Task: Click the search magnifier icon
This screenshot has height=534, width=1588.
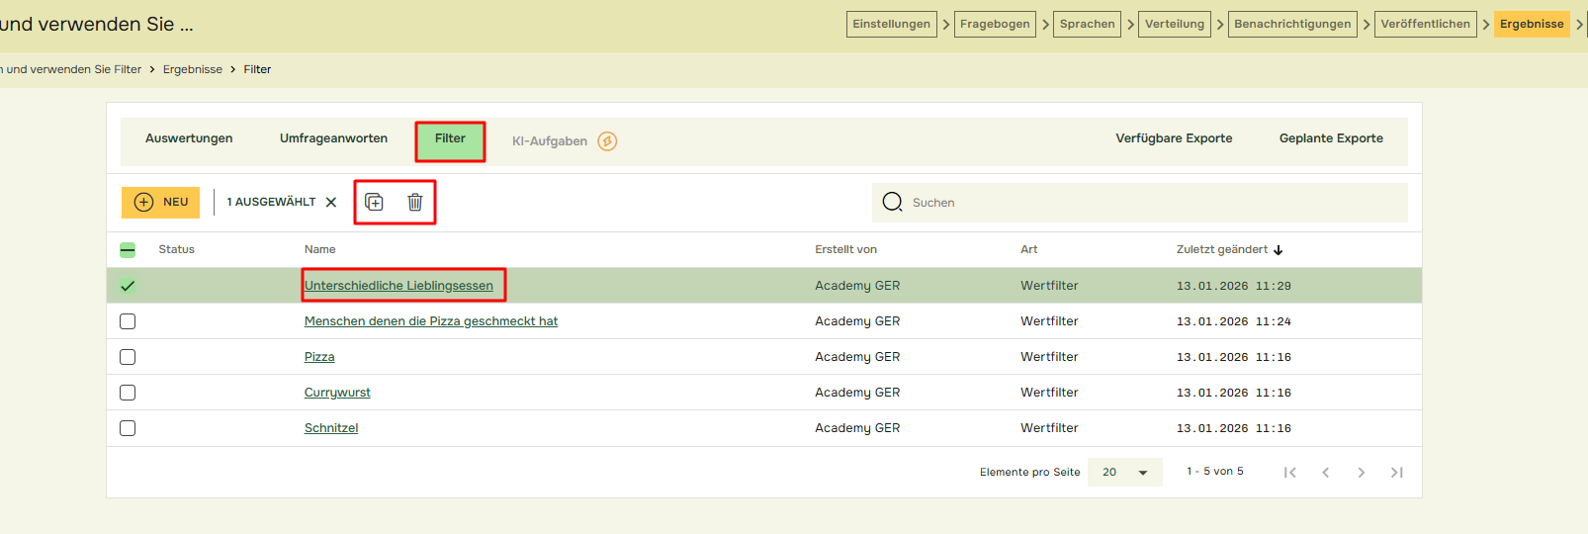Action: pyautogui.click(x=892, y=202)
